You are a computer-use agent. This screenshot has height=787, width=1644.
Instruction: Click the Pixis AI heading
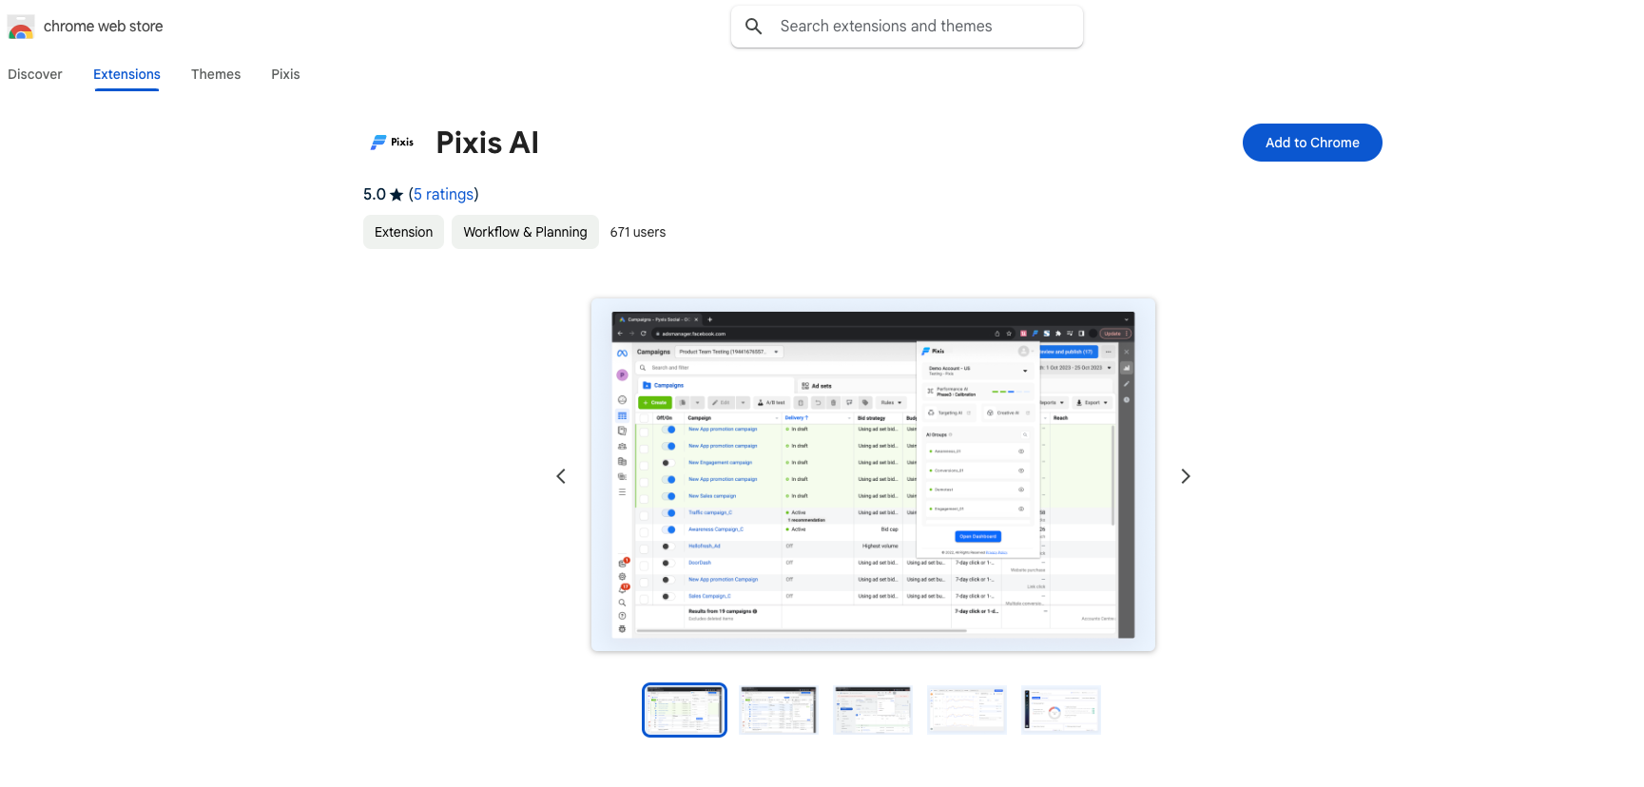pos(488,143)
